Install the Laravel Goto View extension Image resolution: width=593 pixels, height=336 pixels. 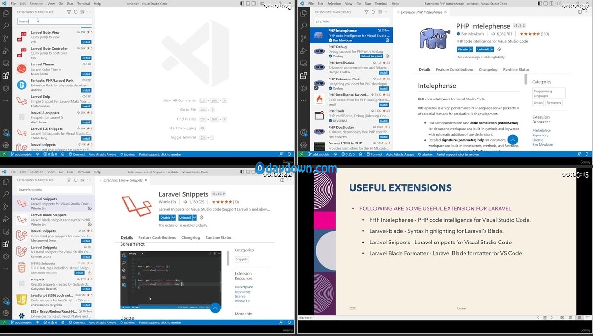coord(86,42)
